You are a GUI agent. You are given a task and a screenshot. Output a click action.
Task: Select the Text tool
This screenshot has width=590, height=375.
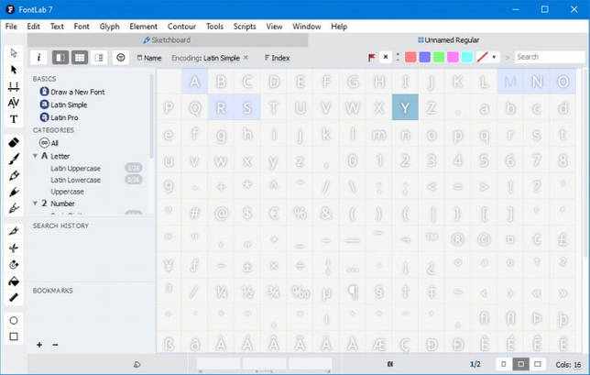tap(14, 119)
